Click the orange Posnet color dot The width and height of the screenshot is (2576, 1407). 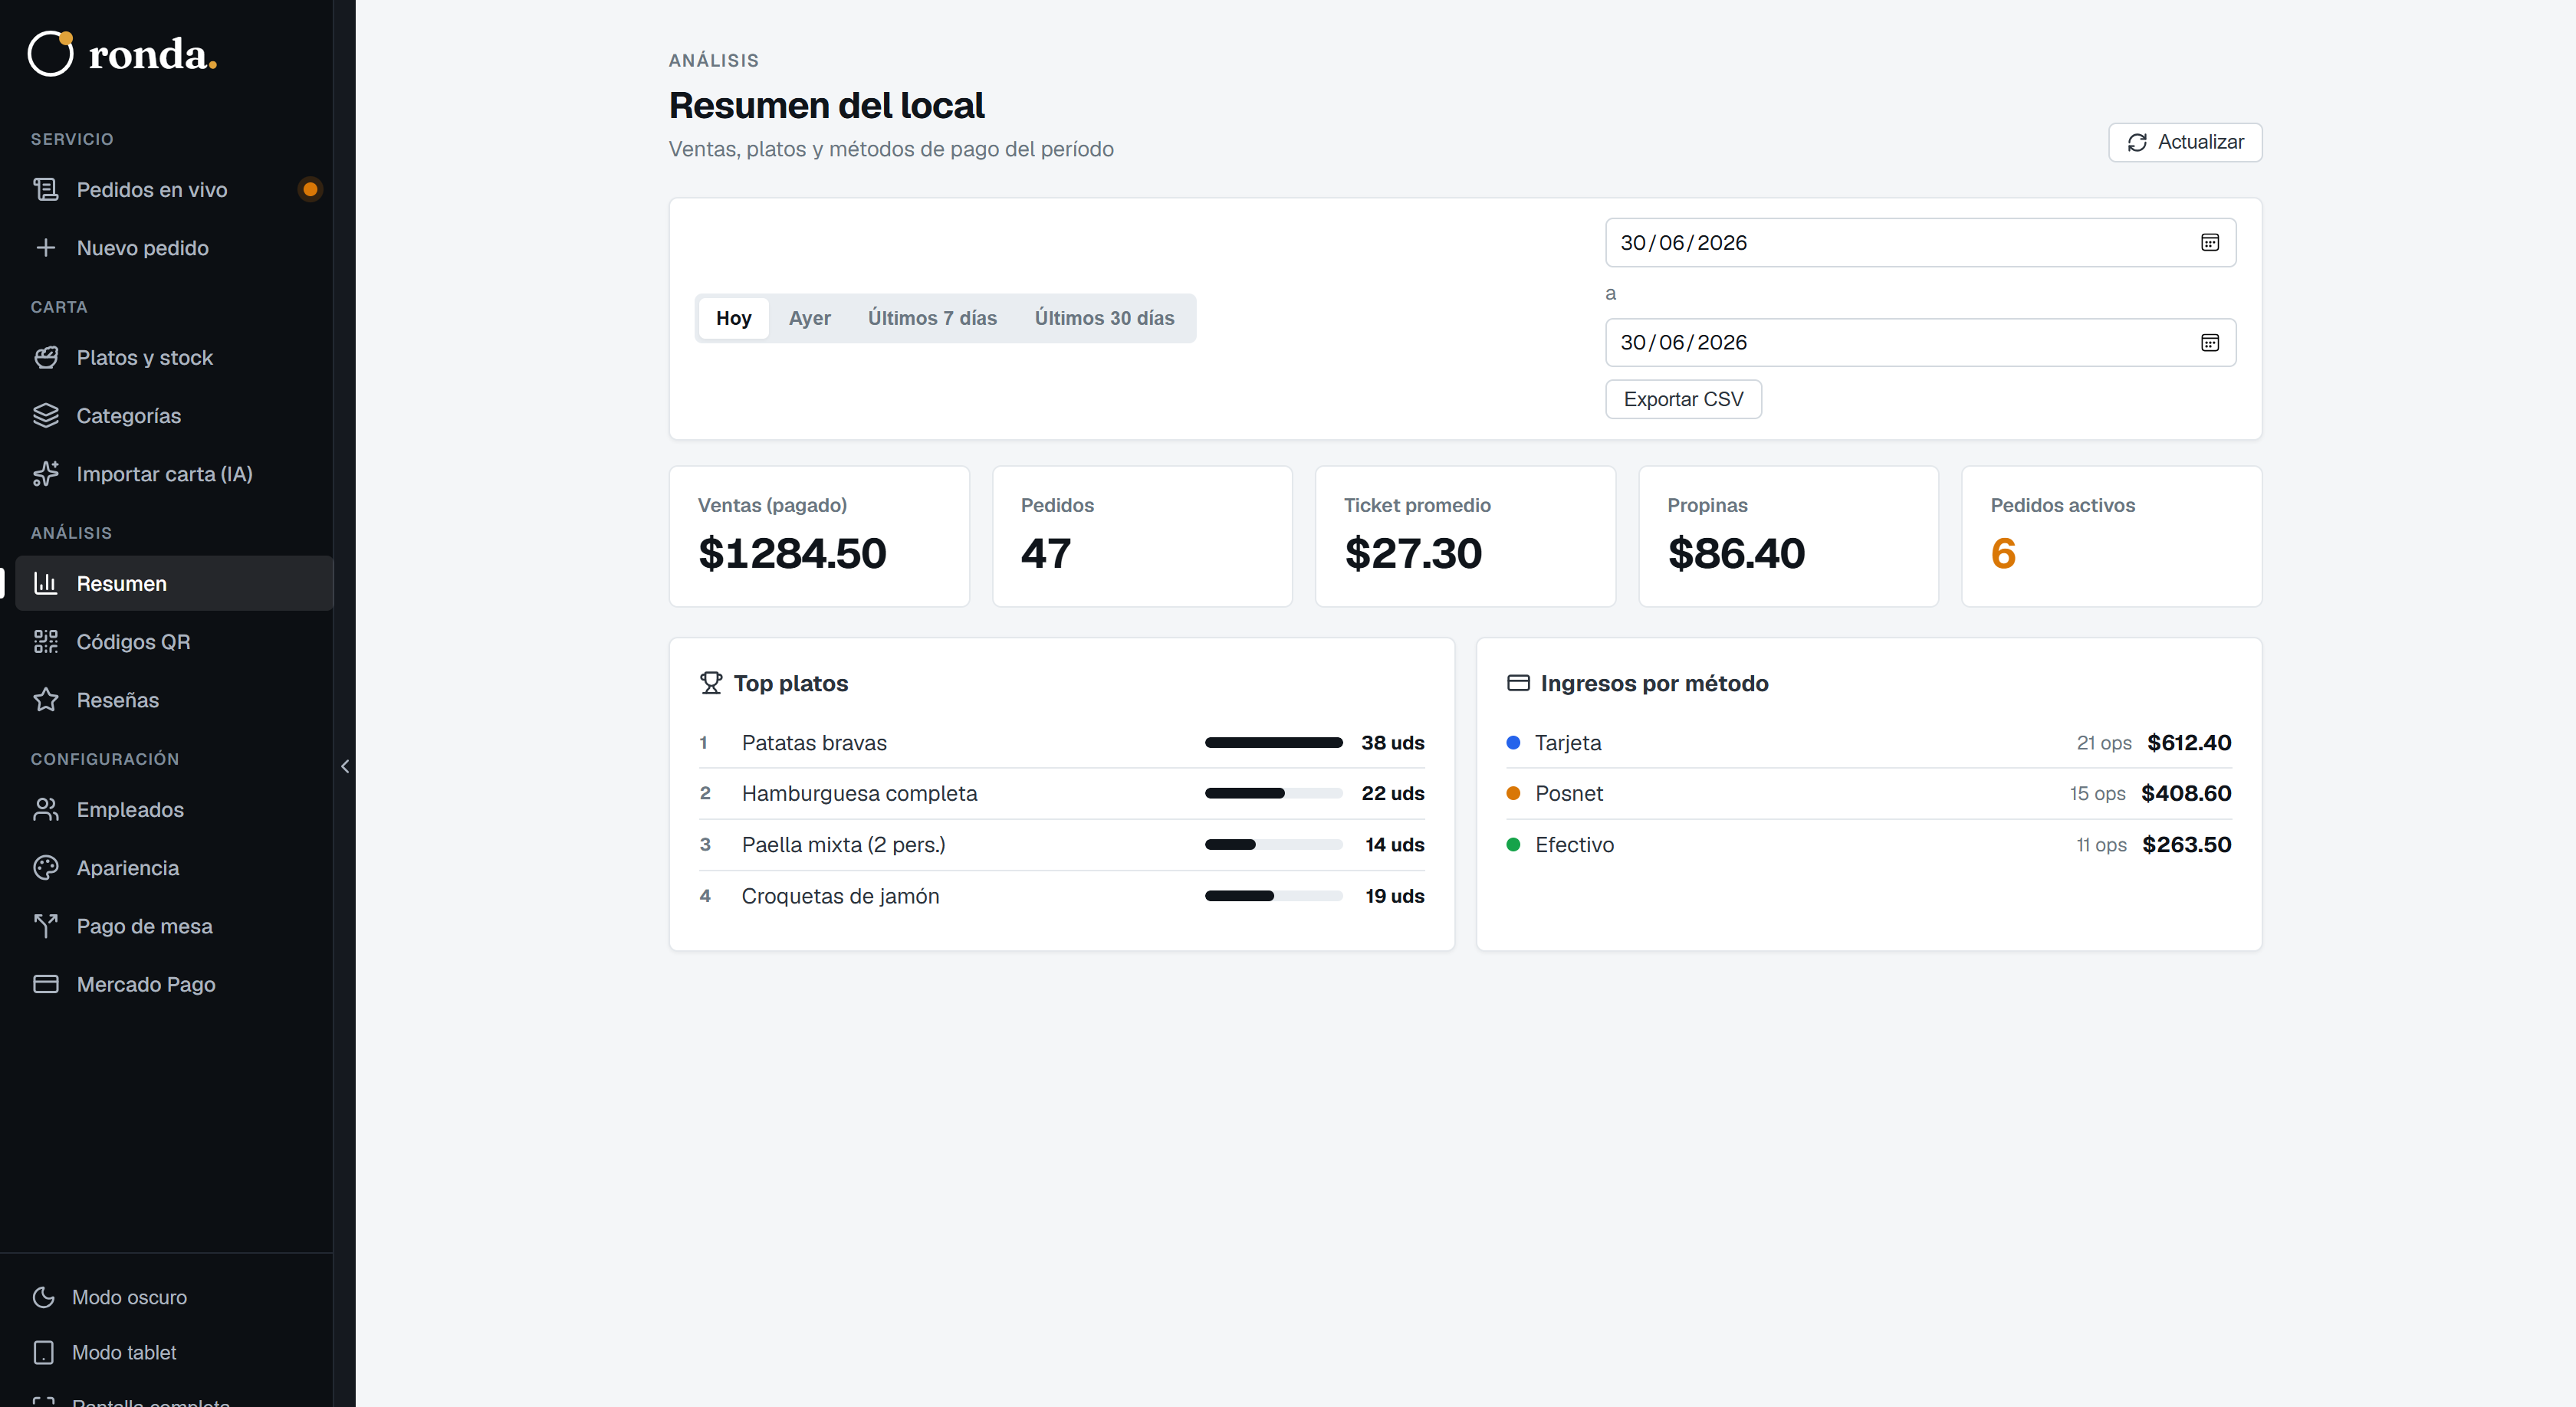(1513, 792)
